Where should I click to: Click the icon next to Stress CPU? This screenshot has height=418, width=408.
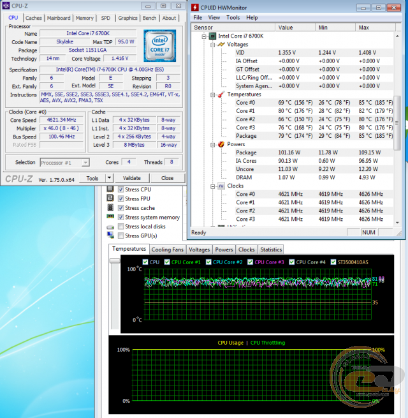tap(110, 189)
